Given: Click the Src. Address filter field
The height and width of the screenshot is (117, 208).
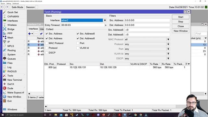Looking at the screenshot, I should pos(147,20).
